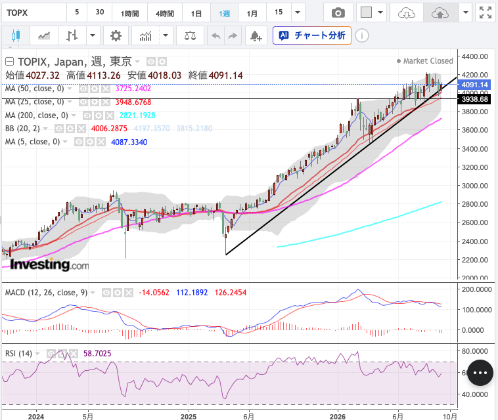
Task: Switch to the 4時間 timeframe
Action: 165,12
